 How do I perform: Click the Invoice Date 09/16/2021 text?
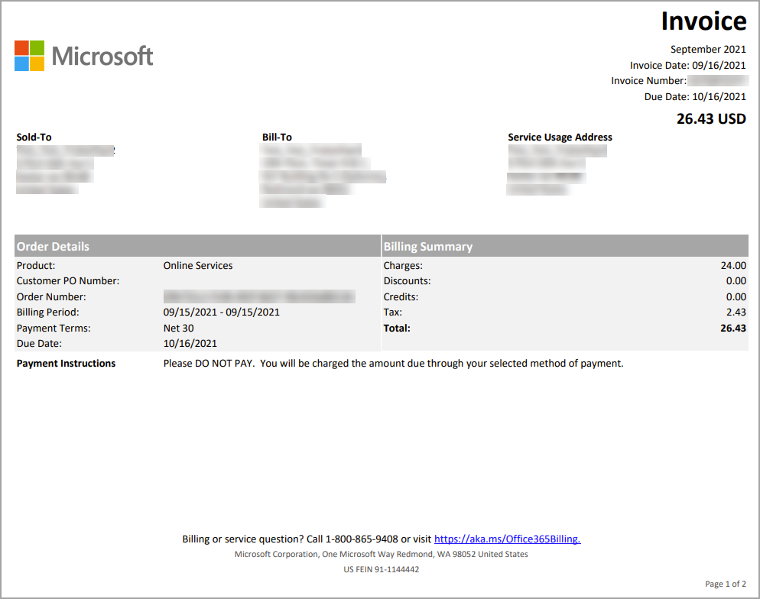tap(687, 65)
